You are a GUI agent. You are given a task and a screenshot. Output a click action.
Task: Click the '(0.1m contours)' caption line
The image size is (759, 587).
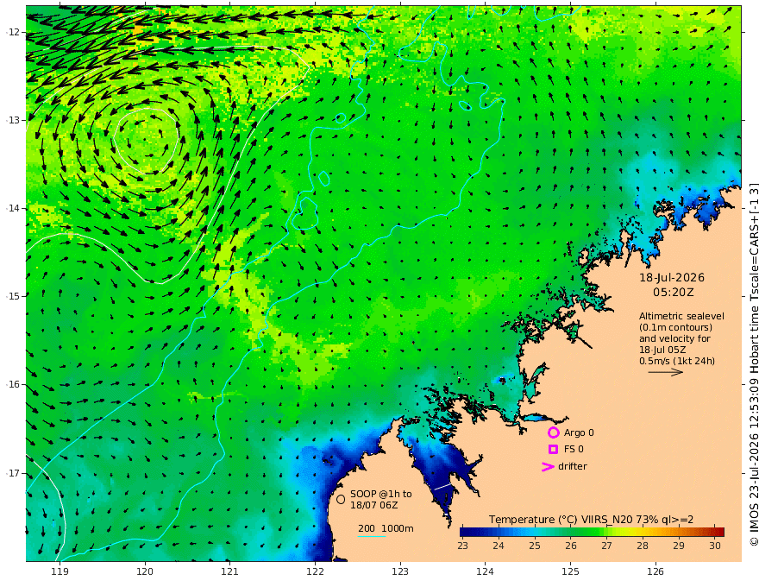[675, 327]
